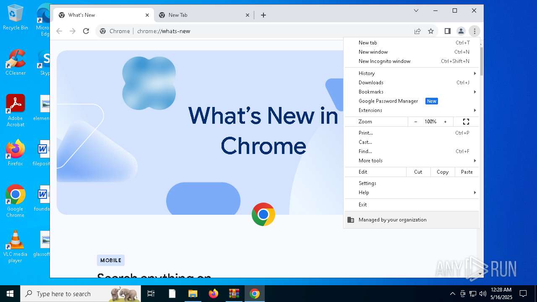Image resolution: width=537 pixels, height=302 pixels.
Task: Open Google Chrome desktop shortcut
Action: [16, 201]
